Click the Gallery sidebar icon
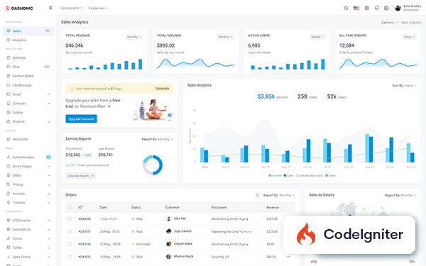This screenshot has height=266, width=426. [x=8, y=112]
